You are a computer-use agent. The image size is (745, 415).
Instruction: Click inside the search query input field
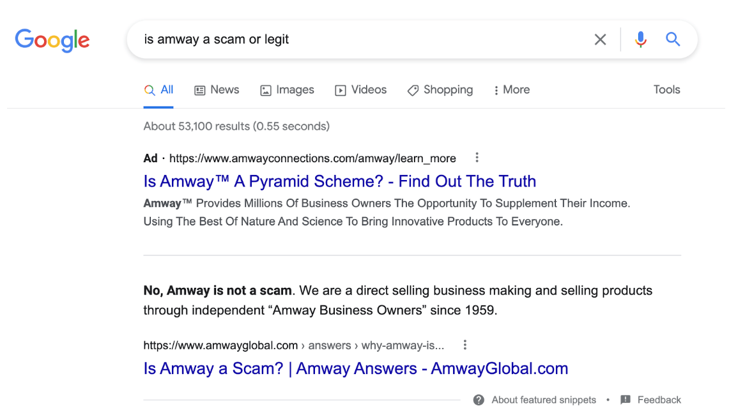point(319,39)
